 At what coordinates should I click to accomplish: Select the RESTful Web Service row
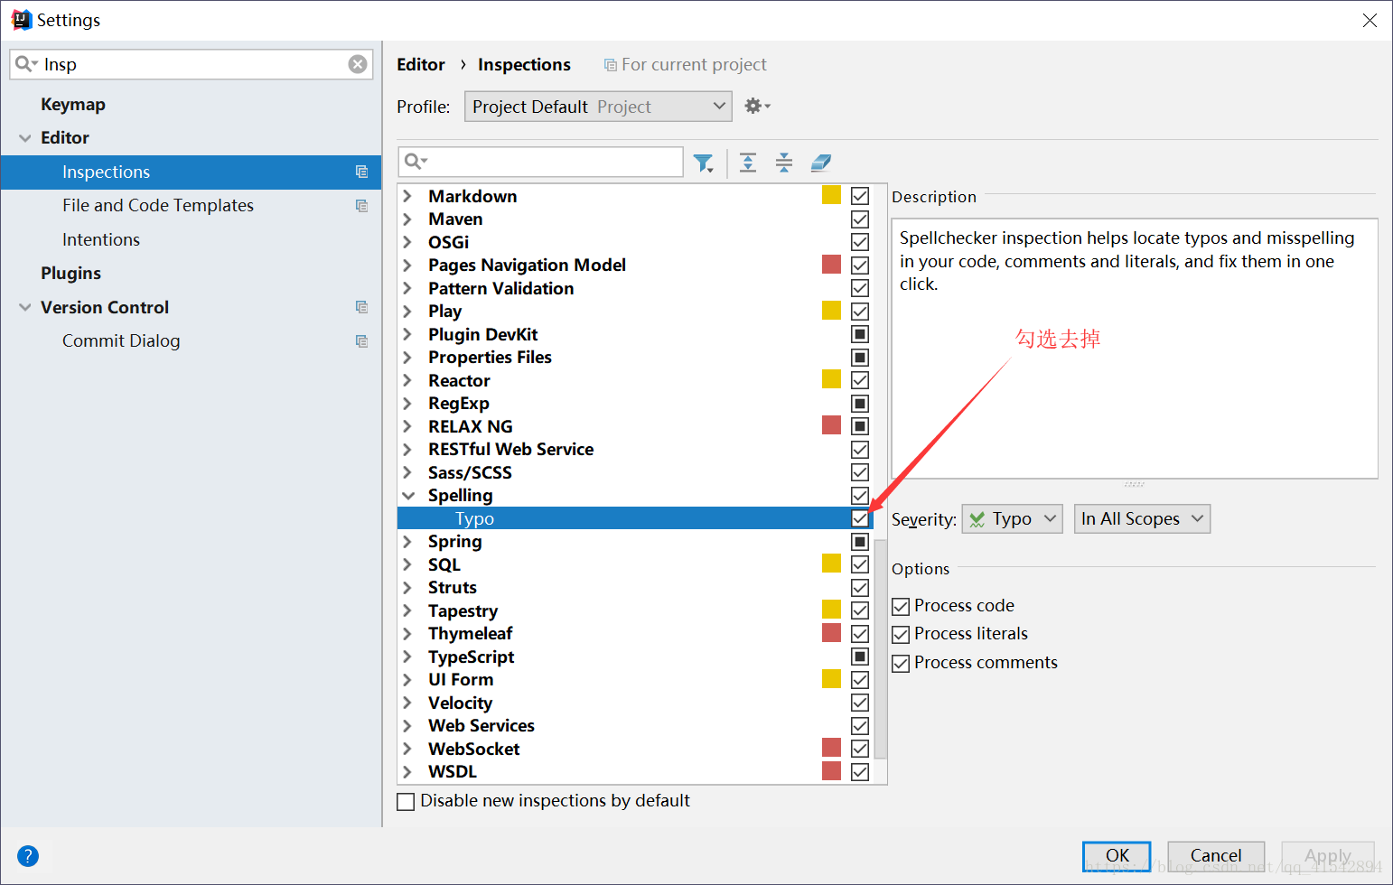635,450
